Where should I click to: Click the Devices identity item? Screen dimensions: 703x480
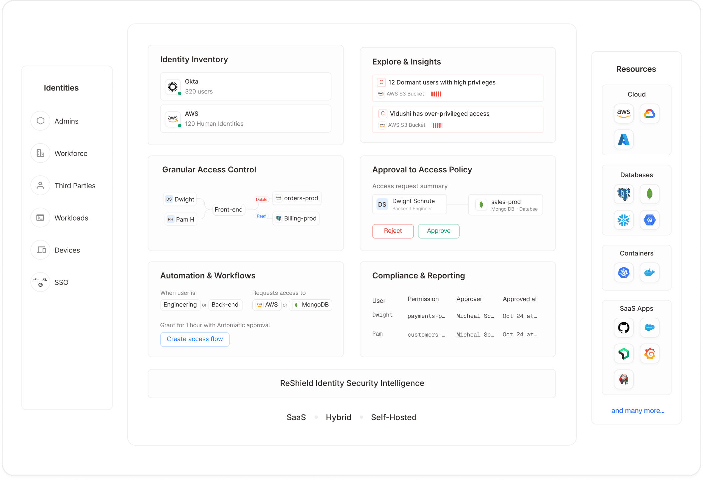tap(67, 250)
